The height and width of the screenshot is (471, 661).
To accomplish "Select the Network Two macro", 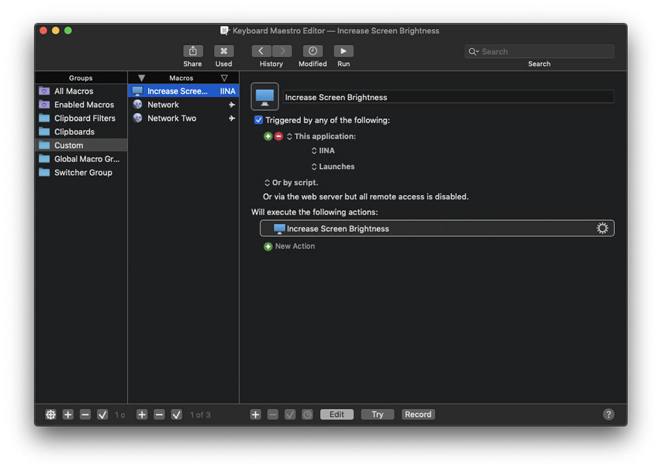I will tap(183, 118).
